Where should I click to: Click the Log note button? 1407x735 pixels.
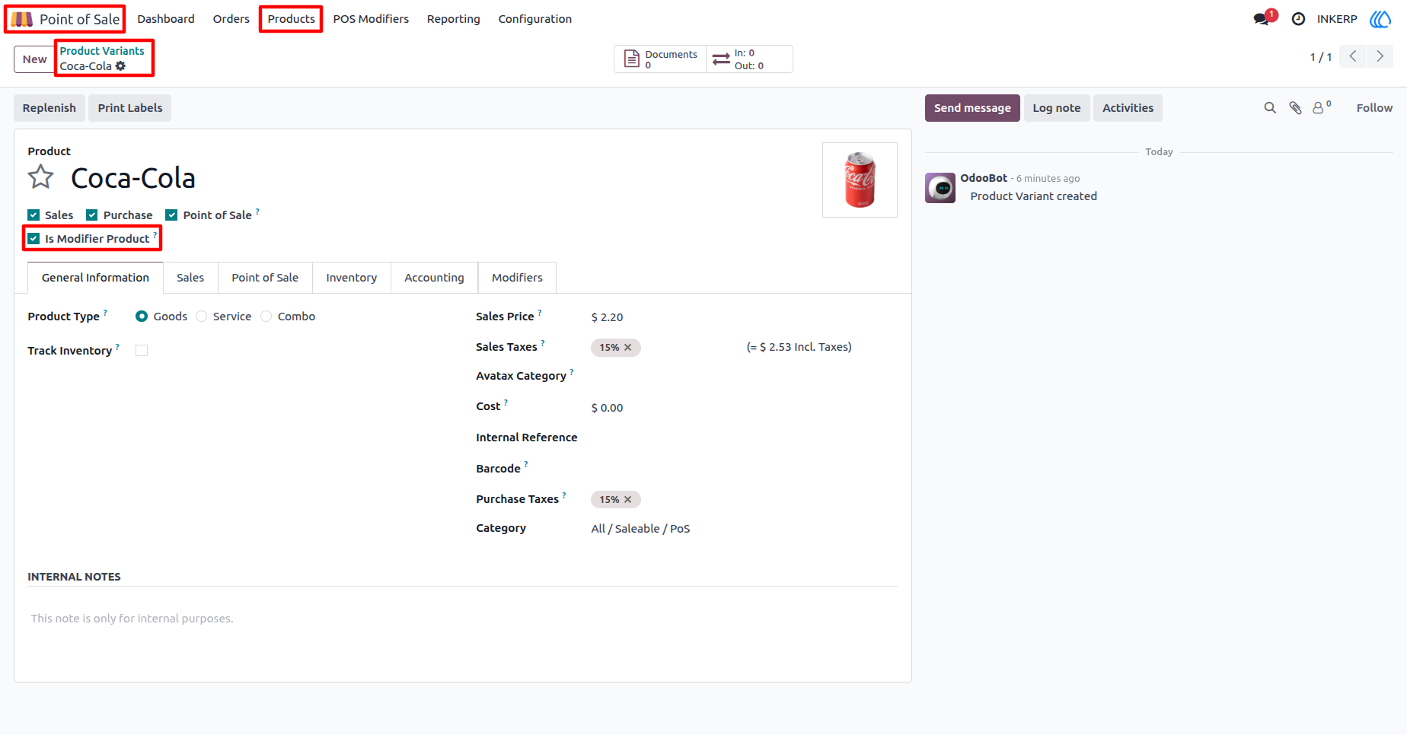pyautogui.click(x=1057, y=108)
